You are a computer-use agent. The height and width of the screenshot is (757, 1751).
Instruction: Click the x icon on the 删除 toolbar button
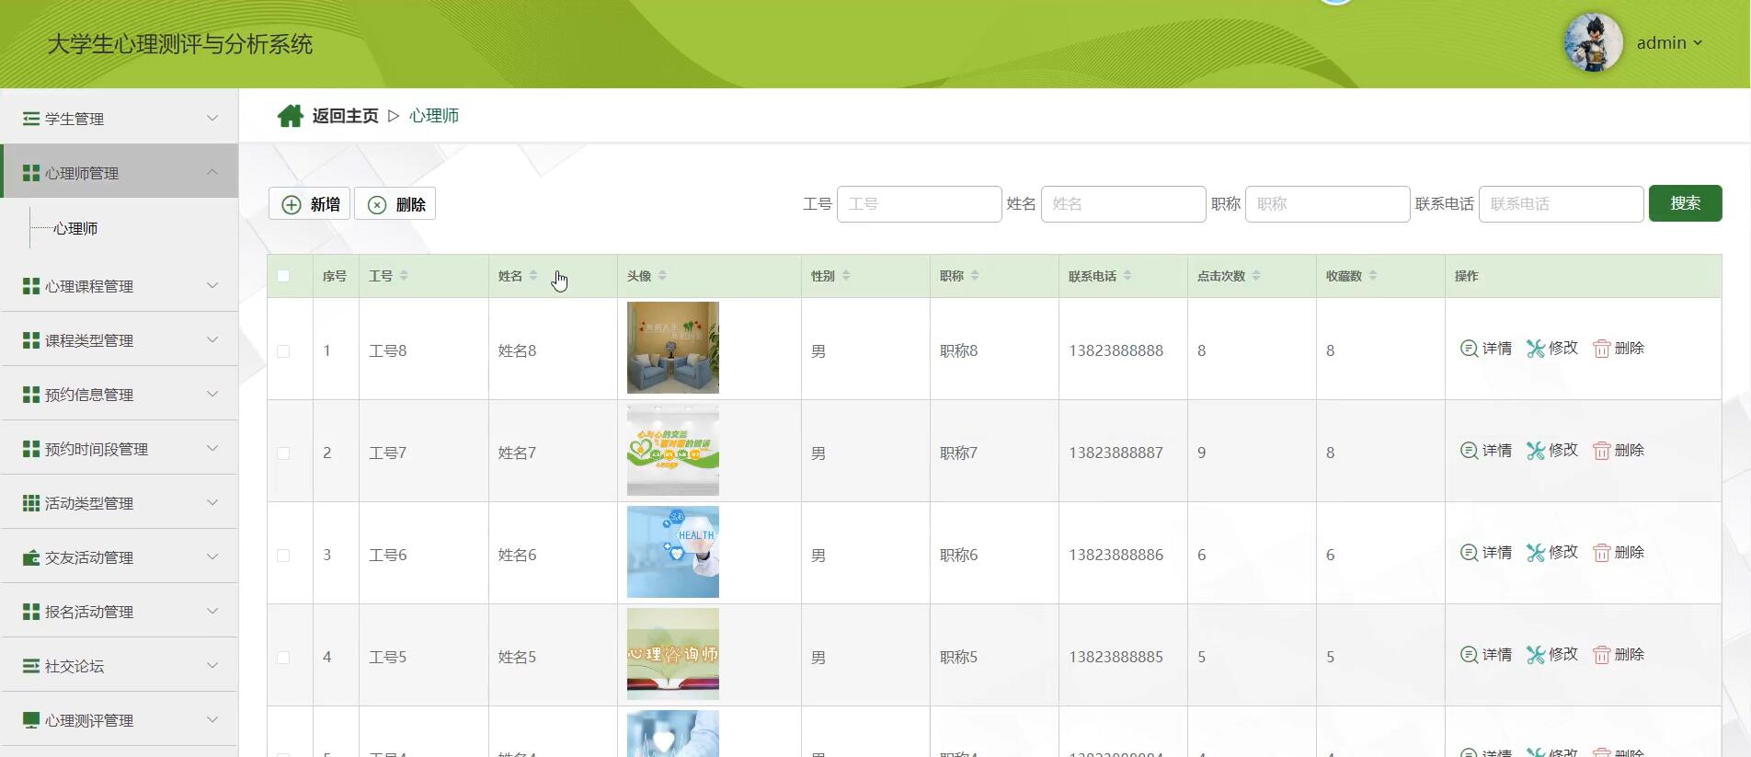pyautogui.click(x=377, y=204)
